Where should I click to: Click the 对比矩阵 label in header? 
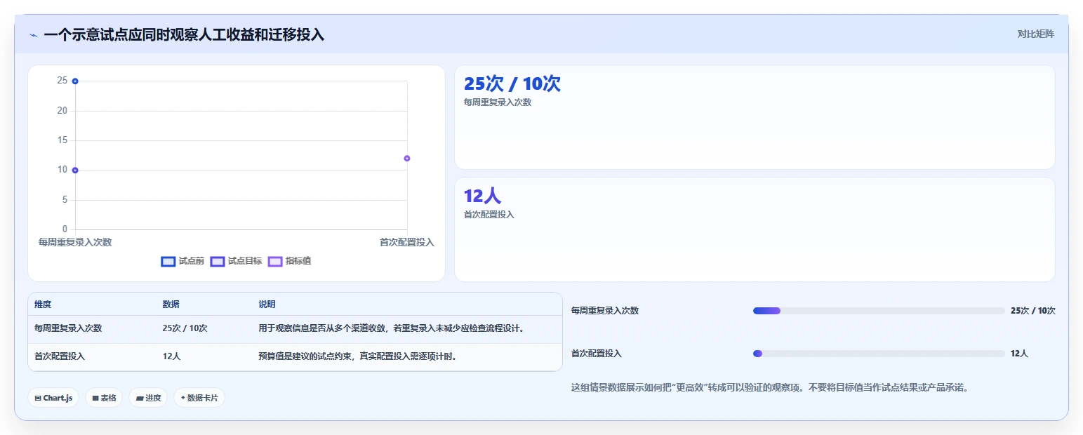tap(1035, 34)
